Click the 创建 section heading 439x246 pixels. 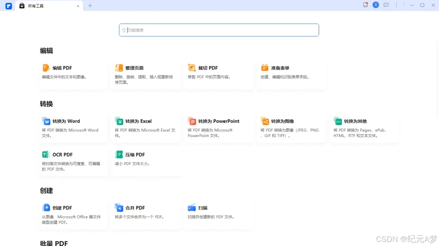point(46,191)
